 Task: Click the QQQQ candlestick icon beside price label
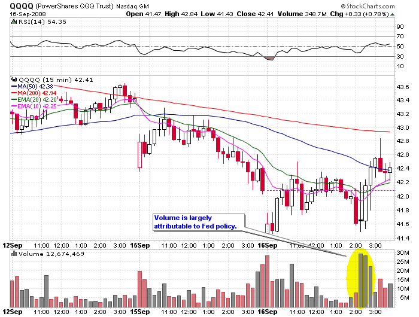[x=14, y=80]
